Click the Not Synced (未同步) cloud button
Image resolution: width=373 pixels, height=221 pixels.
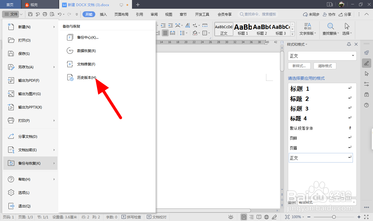point(311,14)
